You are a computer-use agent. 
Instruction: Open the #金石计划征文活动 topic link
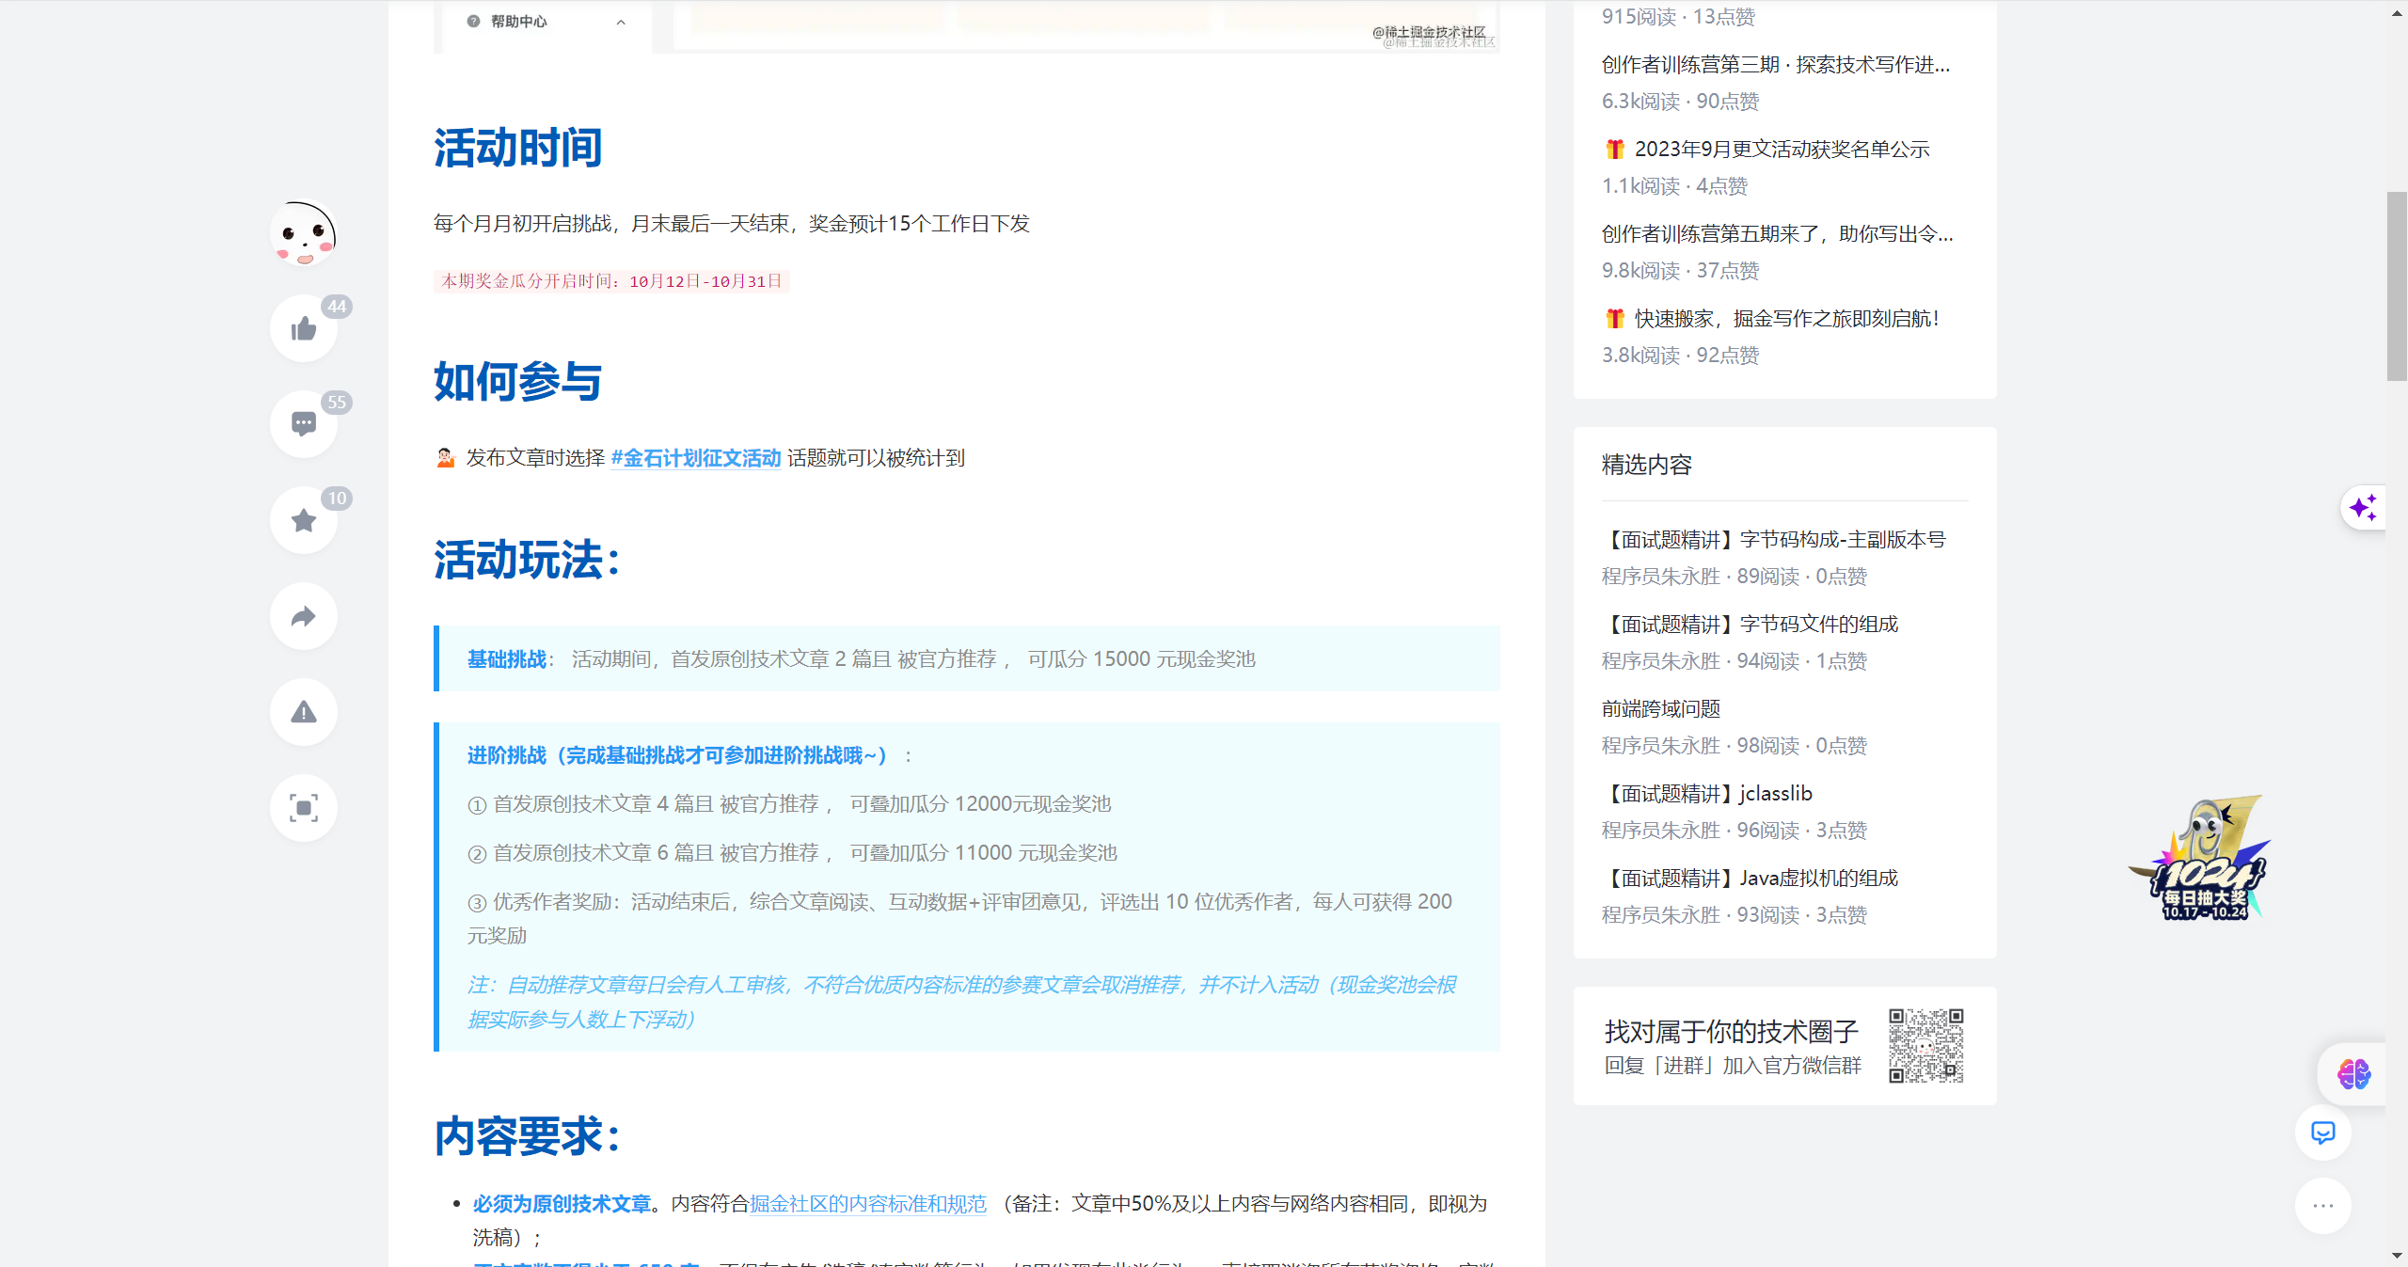(695, 458)
